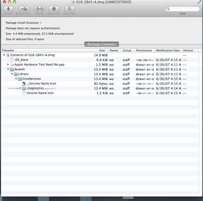Image resolution: width=203 pixels, height=201 pixels.
Task: Click the yellow minimize window button
Action: click(9, 2)
